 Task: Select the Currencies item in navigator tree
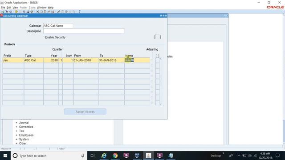[26, 127]
